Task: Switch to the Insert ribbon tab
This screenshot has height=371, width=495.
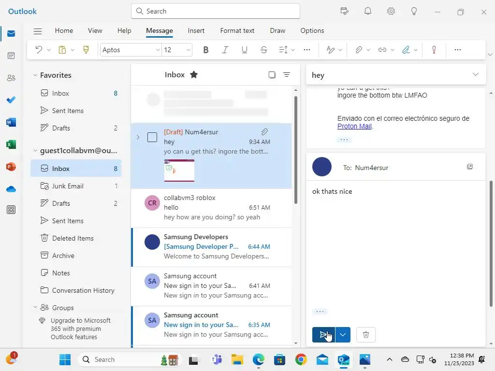Action: pos(196,30)
